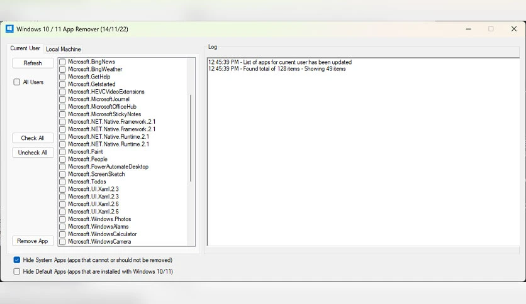526x304 pixels.
Task: Tick the Microsoft.GetHelp checkbox
Action: 62,77
